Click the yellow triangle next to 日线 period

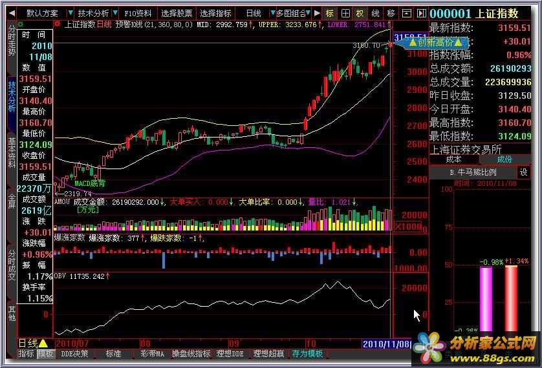coord(43,343)
